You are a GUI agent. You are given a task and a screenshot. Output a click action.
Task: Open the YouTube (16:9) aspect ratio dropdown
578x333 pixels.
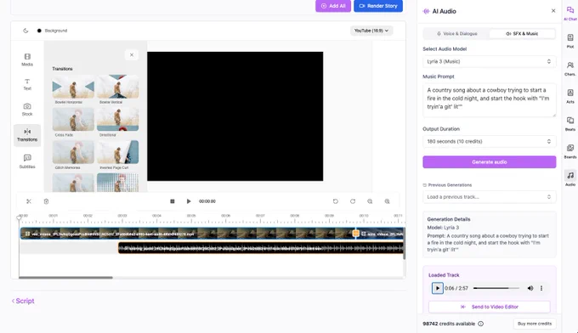pyautogui.click(x=371, y=31)
